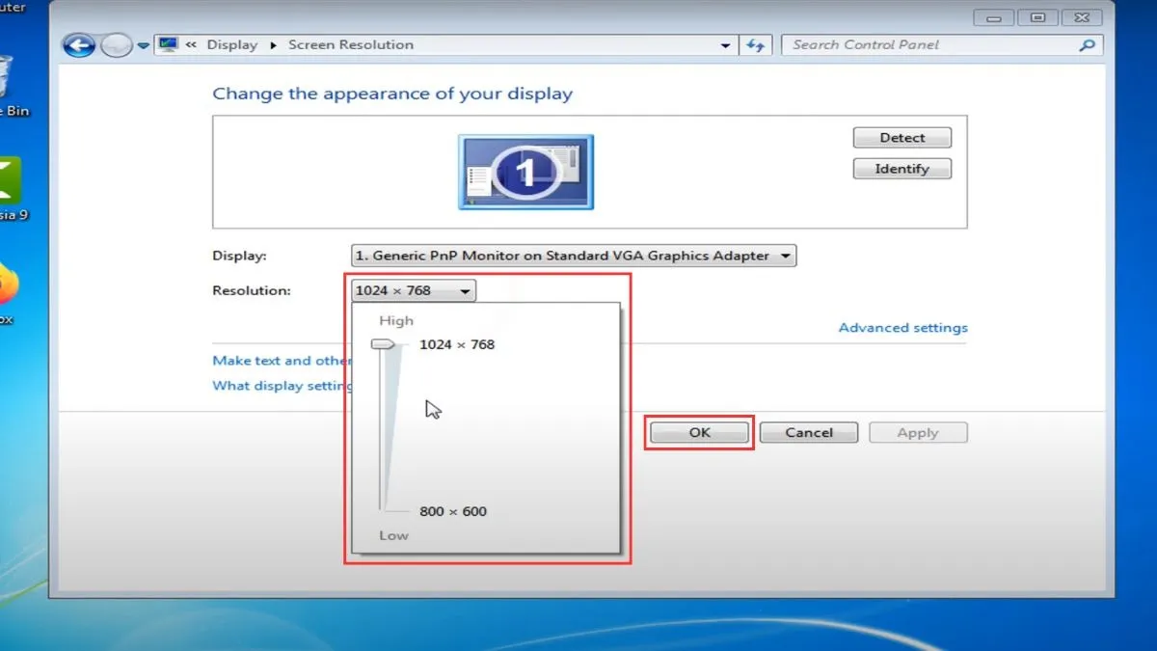Click the magnifier icon in search box
1157x651 pixels.
(1087, 45)
